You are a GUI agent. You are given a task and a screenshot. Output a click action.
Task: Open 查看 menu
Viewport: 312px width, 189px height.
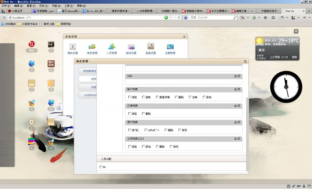coord(31,6)
